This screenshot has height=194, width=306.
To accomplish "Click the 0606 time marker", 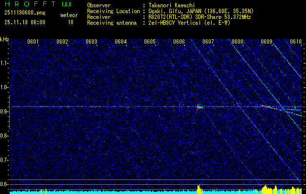I will click(179, 42).
